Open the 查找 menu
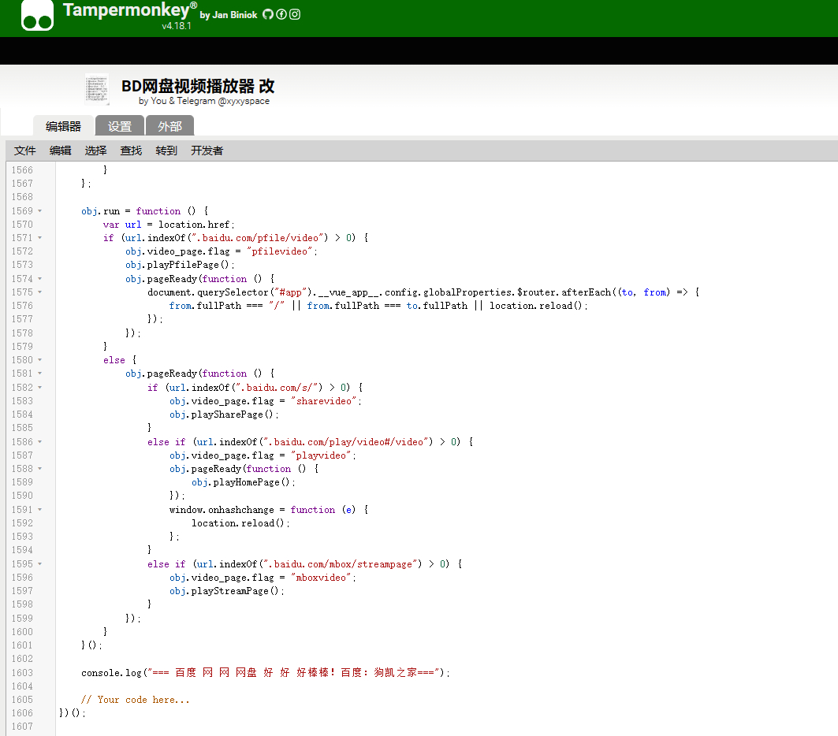 (x=131, y=151)
